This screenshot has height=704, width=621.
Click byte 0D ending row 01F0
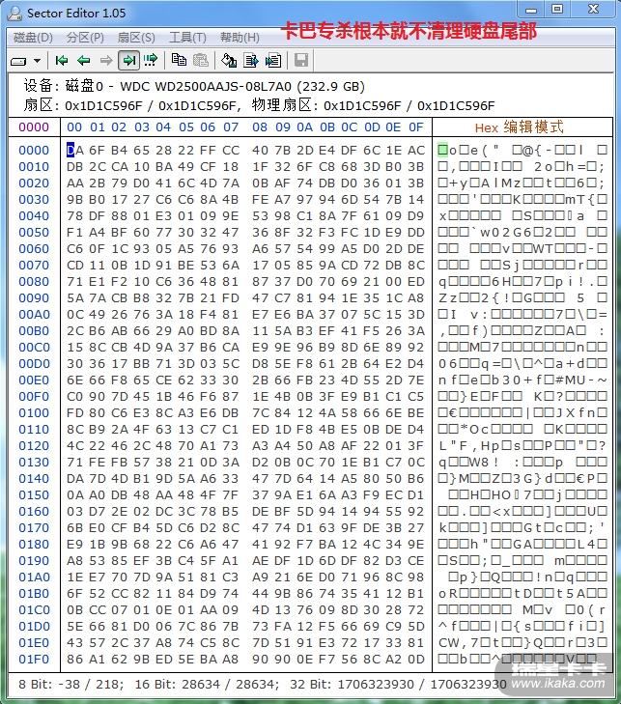point(416,660)
